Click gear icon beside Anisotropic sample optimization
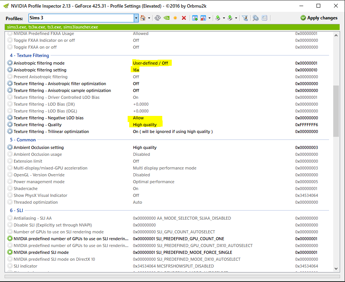The width and height of the screenshot is (345, 282). (10, 90)
